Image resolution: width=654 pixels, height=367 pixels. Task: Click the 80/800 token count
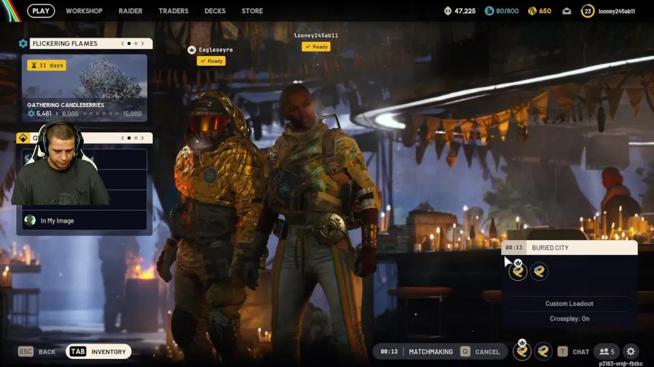point(507,11)
